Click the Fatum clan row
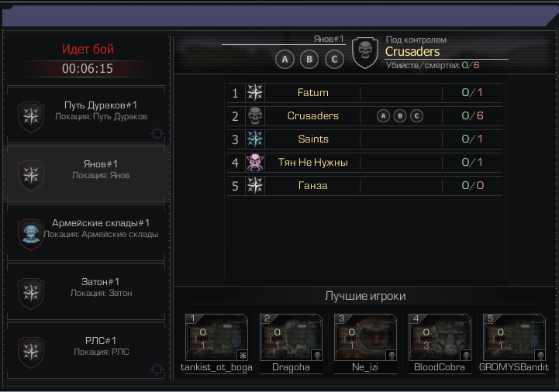 (364, 93)
